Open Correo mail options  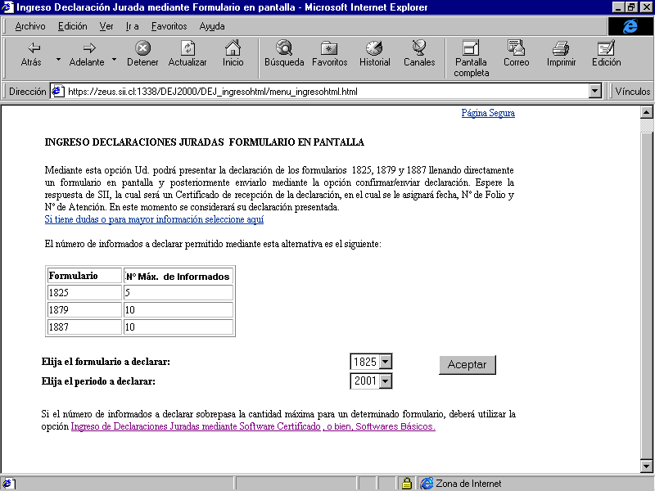tap(517, 54)
